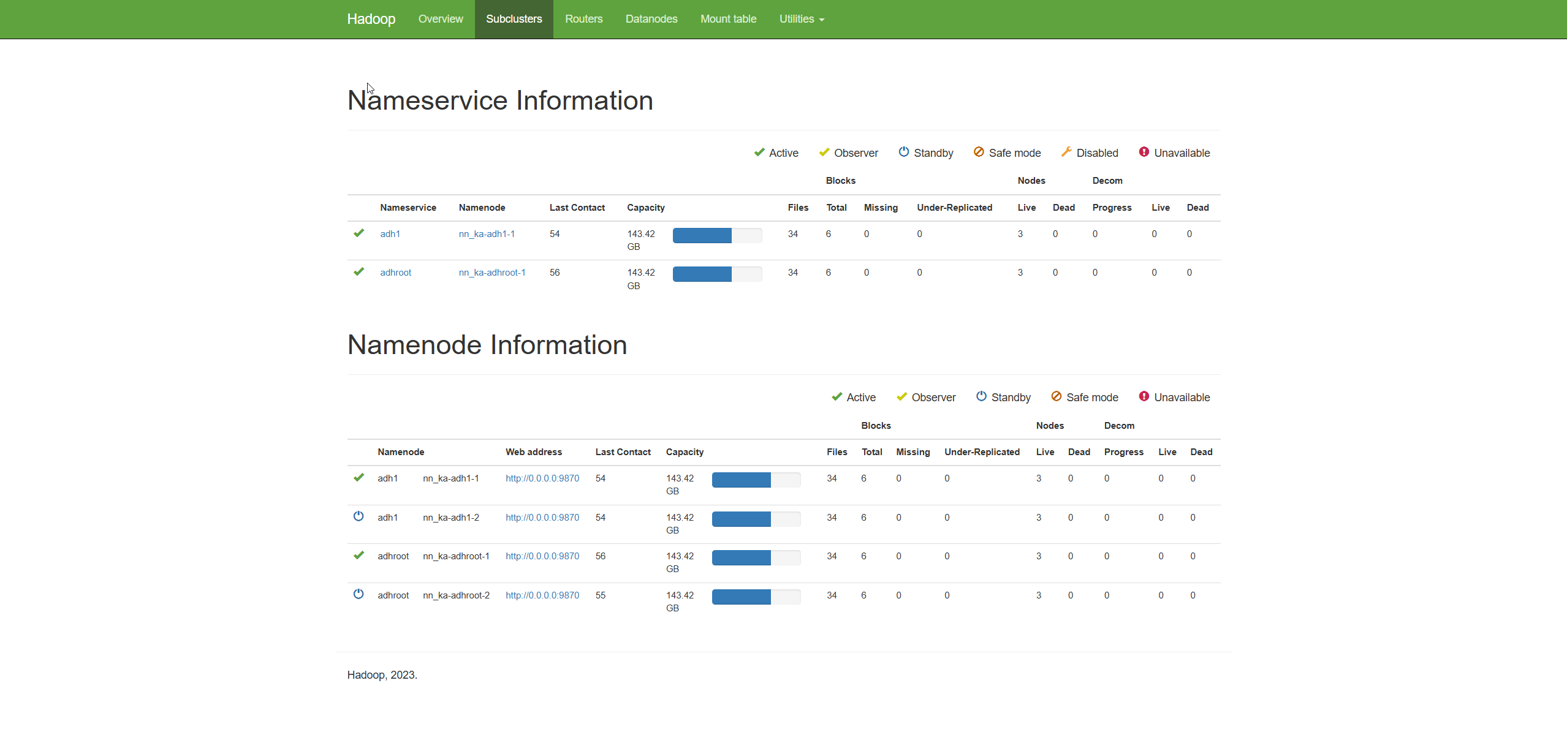The image size is (1567, 751).
Task: Click the Unavailable icon in the Namenode legend
Action: coord(1144,397)
